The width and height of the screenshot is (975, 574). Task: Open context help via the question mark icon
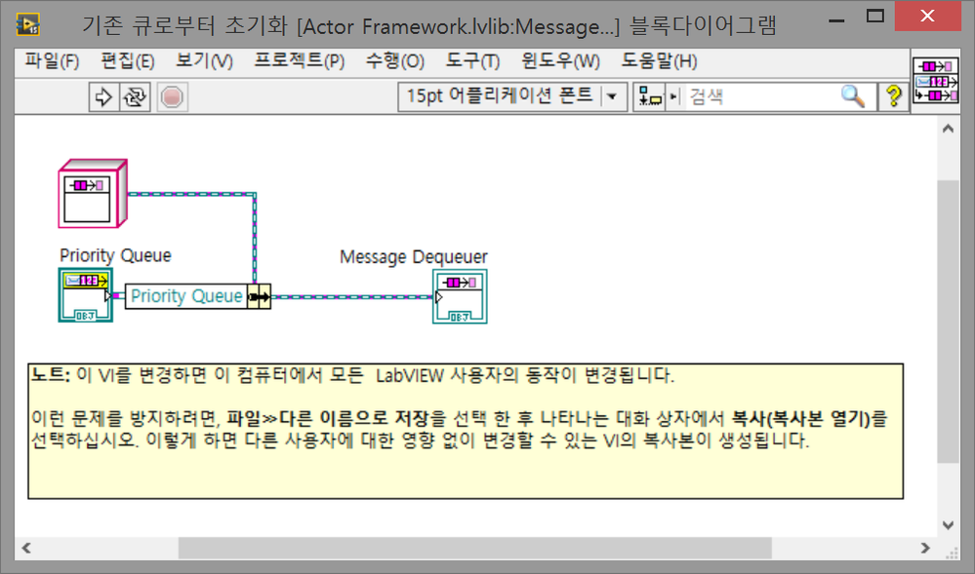895,96
